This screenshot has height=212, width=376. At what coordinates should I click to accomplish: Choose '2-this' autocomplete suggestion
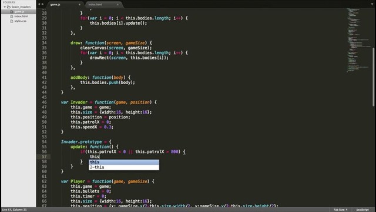(x=124, y=167)
